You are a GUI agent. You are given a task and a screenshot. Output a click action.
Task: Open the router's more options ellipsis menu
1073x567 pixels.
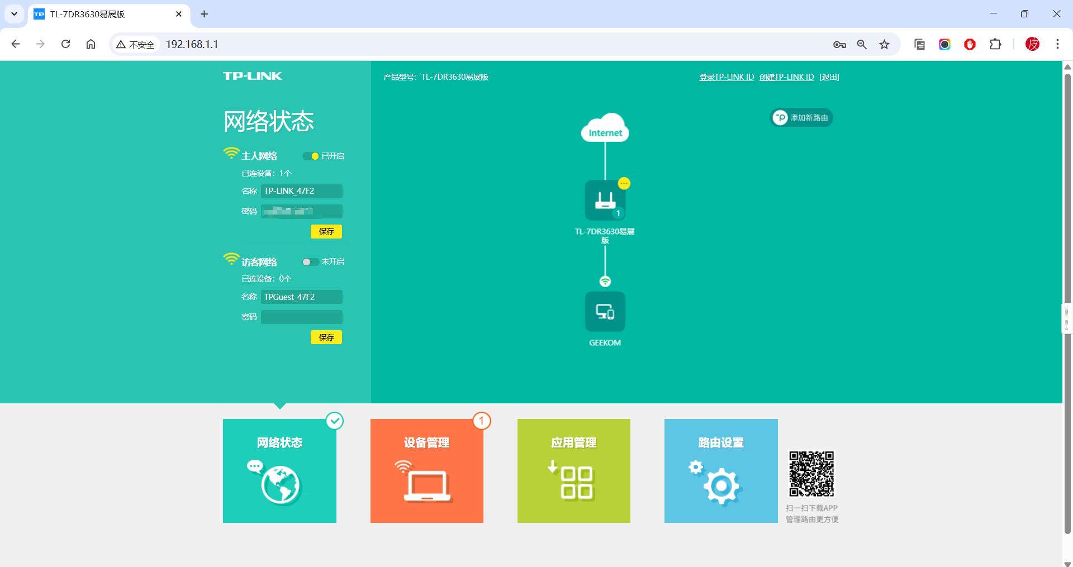(624, 183)
